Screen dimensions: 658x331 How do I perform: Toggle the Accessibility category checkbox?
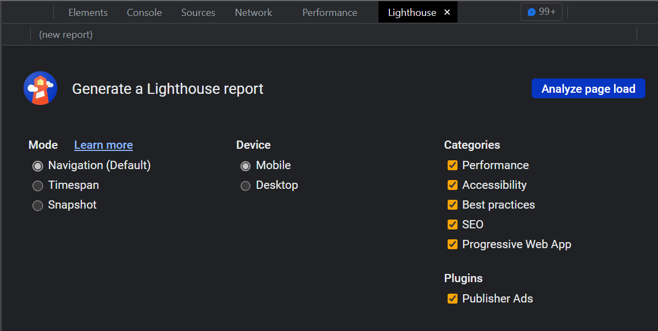pyautogui.click(x=453, y=185)
